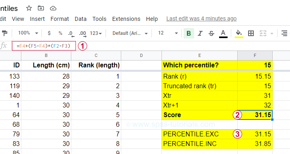Select the 'PERCENTILE.EXC' label cell
The height and width of the screenshot is (154, 290).
click(199, 134)
